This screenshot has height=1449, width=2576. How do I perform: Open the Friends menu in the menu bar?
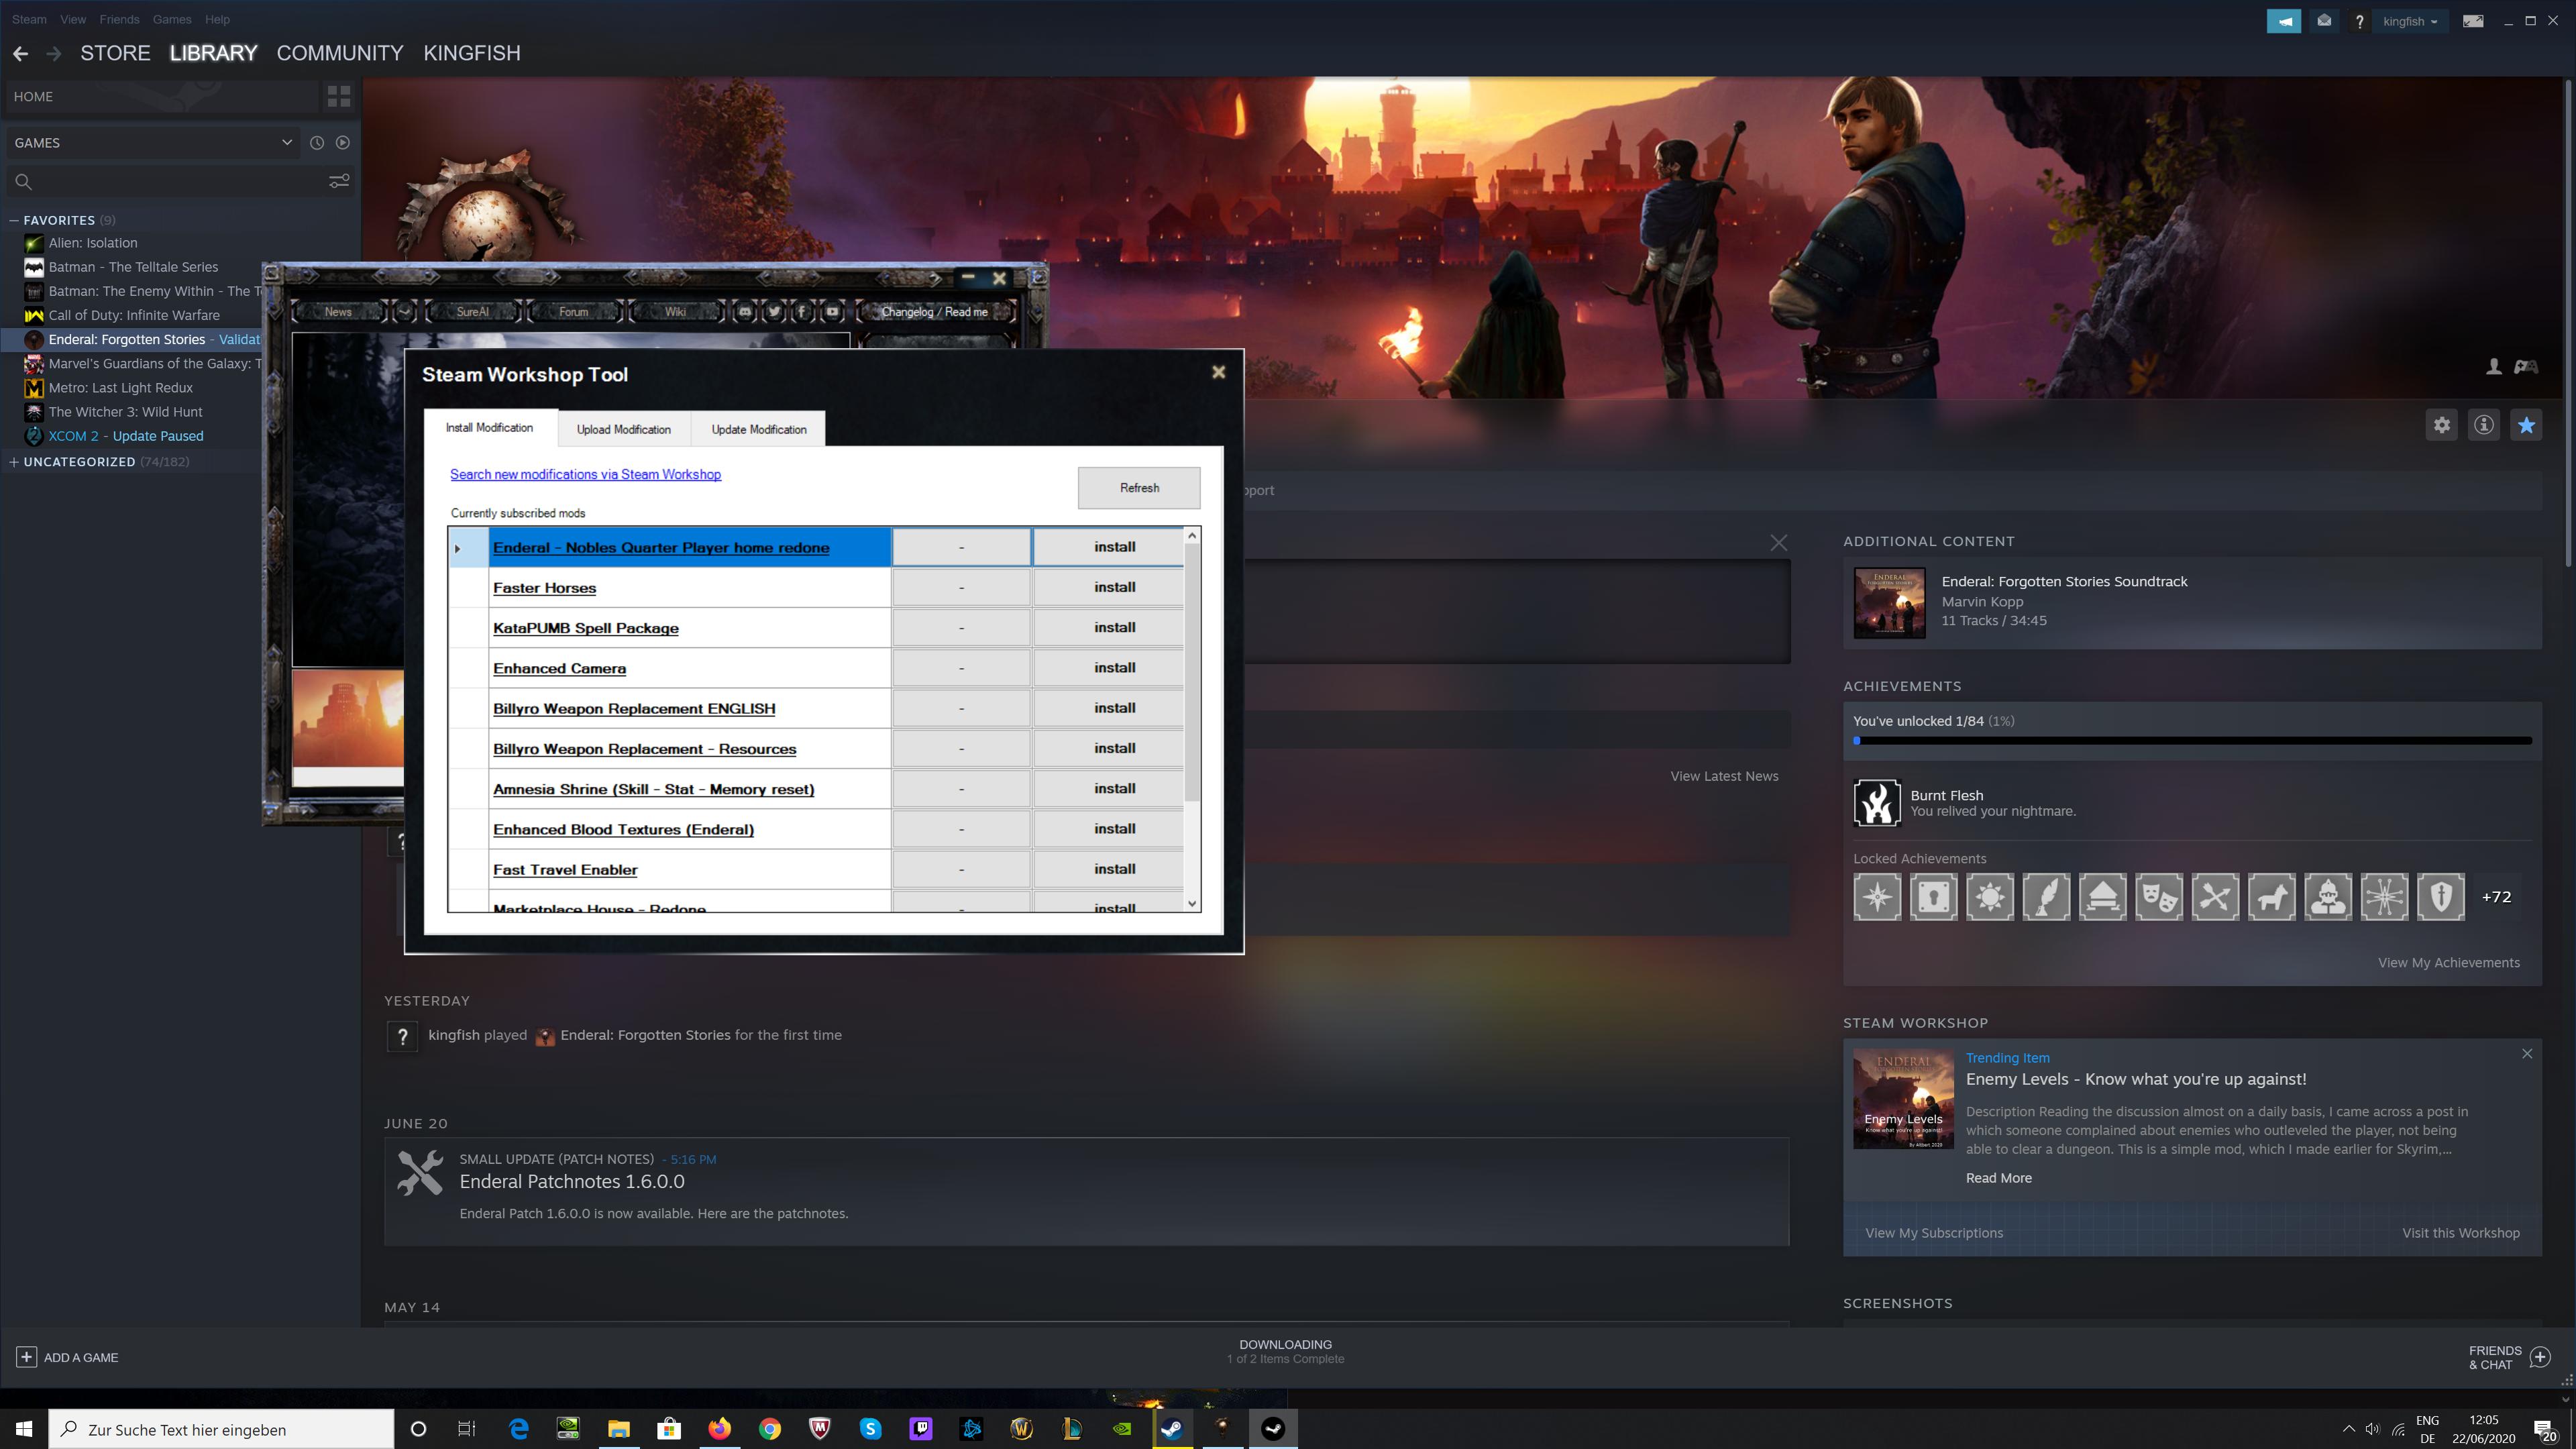pyautogui.click(x=119, y=19)
